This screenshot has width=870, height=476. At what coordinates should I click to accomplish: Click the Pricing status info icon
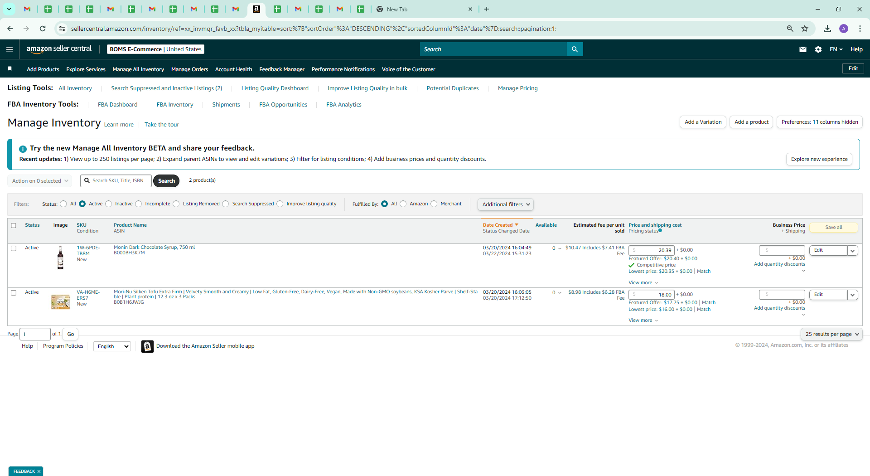(x=660, y=231)
